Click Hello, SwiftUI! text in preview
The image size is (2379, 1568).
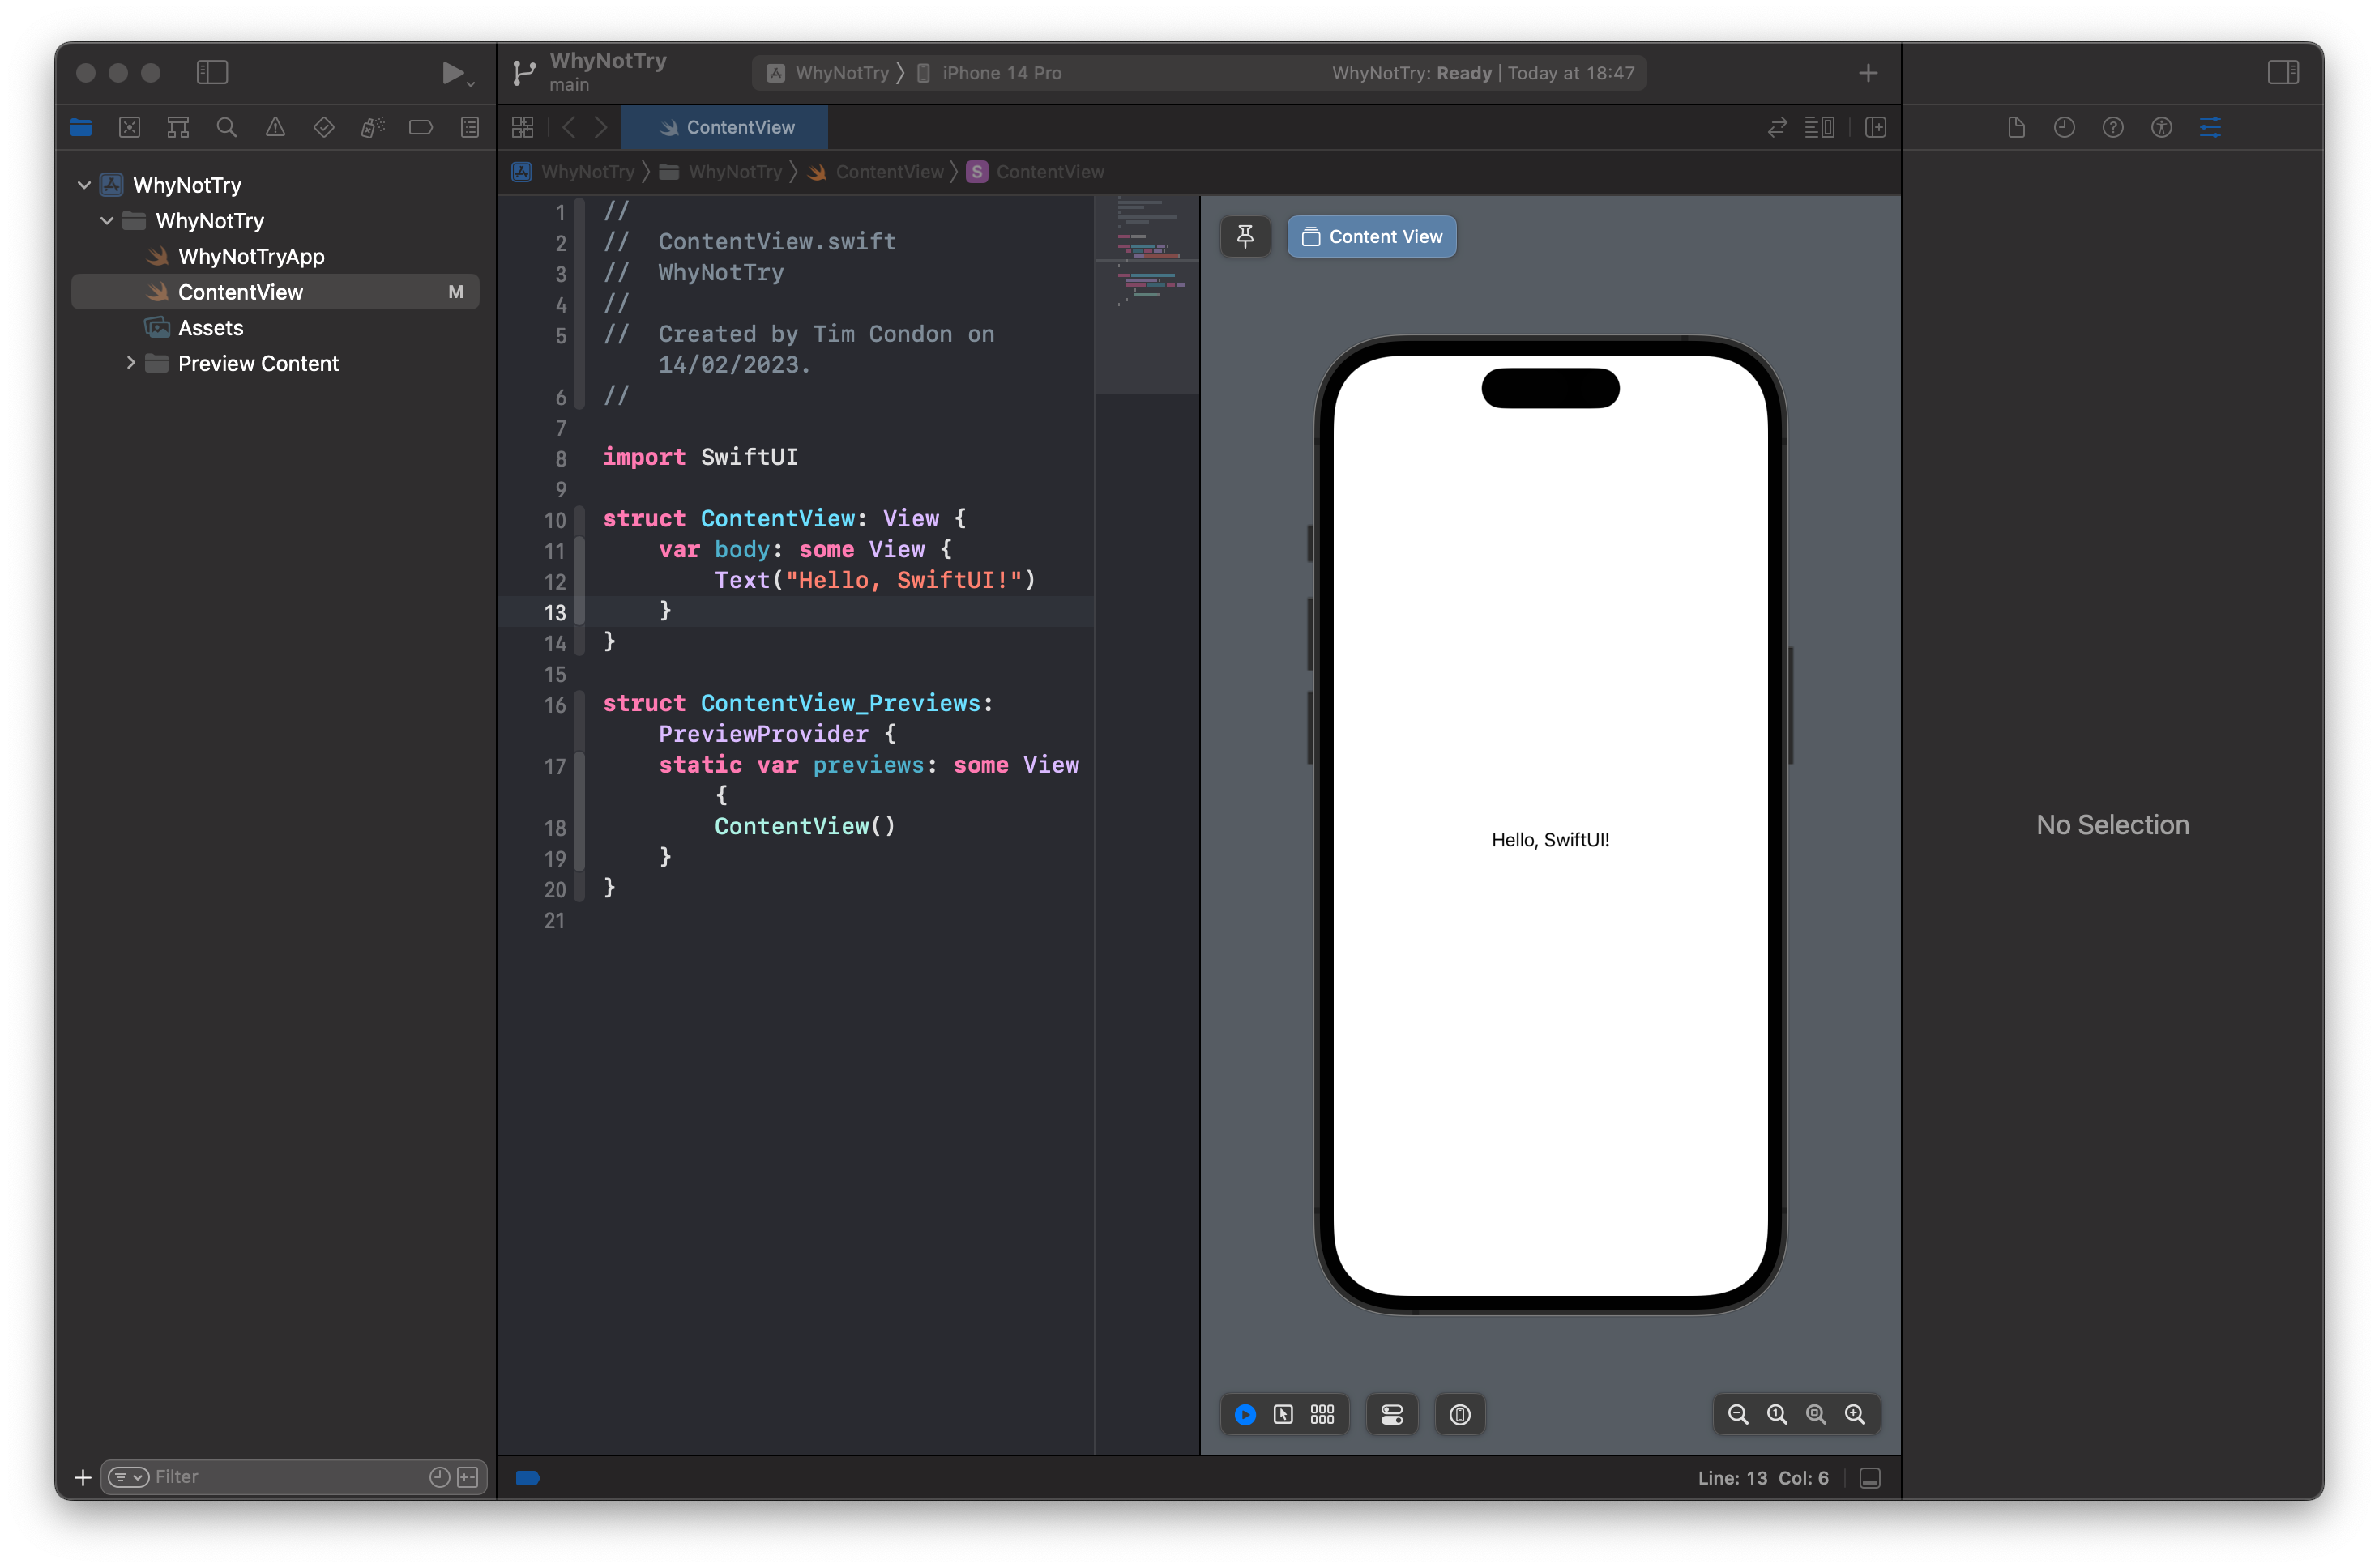click(1549, 840)
